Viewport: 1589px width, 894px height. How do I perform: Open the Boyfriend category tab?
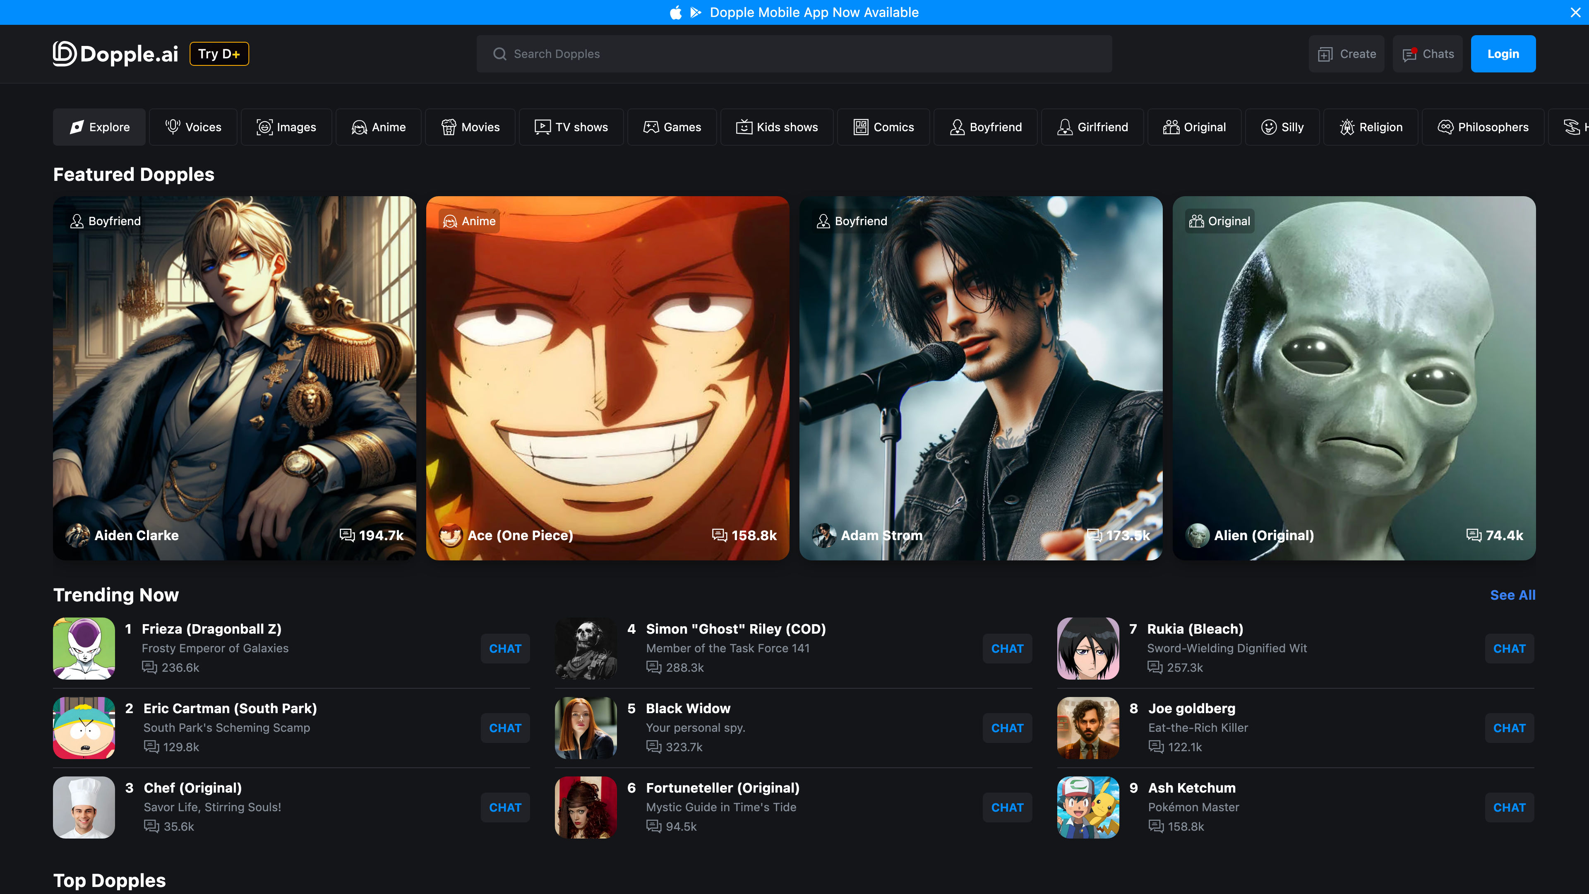tap(985, 127)
